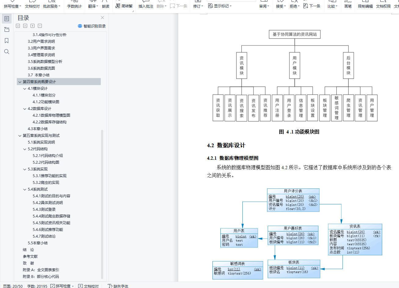This screenshot has height=288, width=399.
Task: Go to 下一条 beside the 拒绝 button
Action: [x=312, y=6]
